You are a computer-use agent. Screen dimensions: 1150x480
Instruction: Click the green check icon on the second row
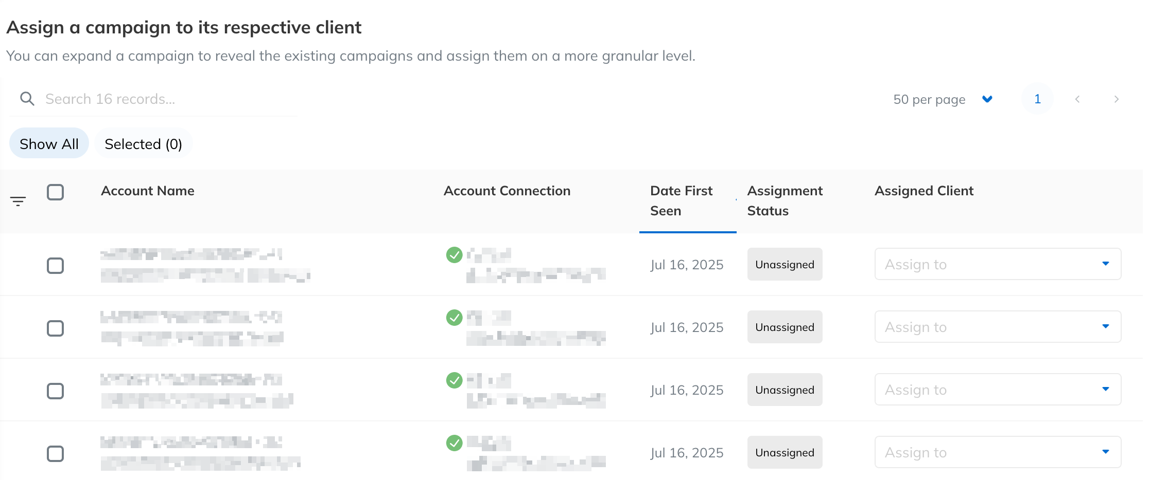pyautogui.click(x=455, y=318)
